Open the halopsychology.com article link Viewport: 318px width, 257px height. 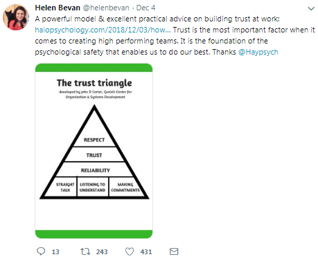[x=103, y=30]
